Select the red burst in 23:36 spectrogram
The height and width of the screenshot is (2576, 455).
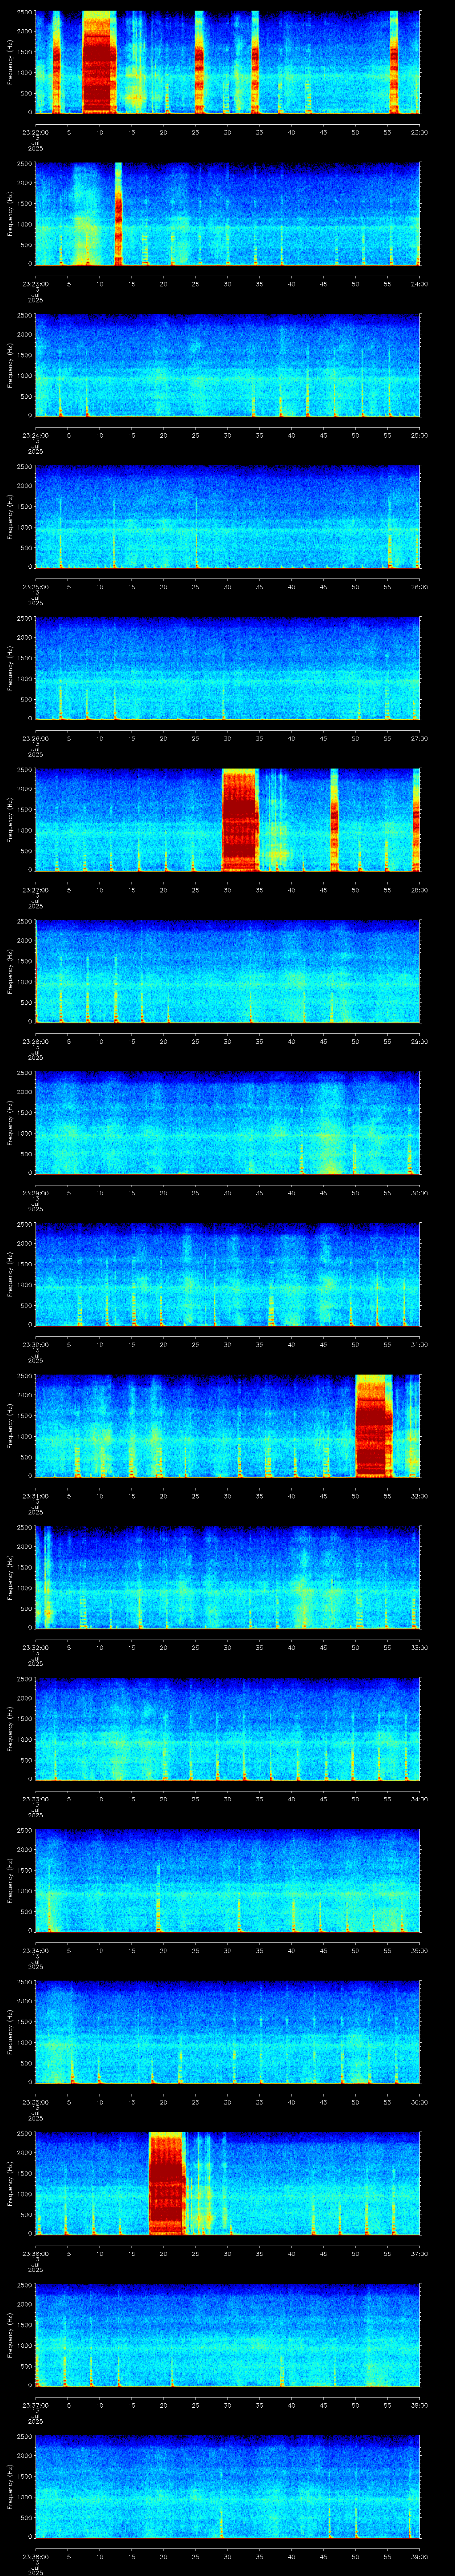(x=167, y=2183)
